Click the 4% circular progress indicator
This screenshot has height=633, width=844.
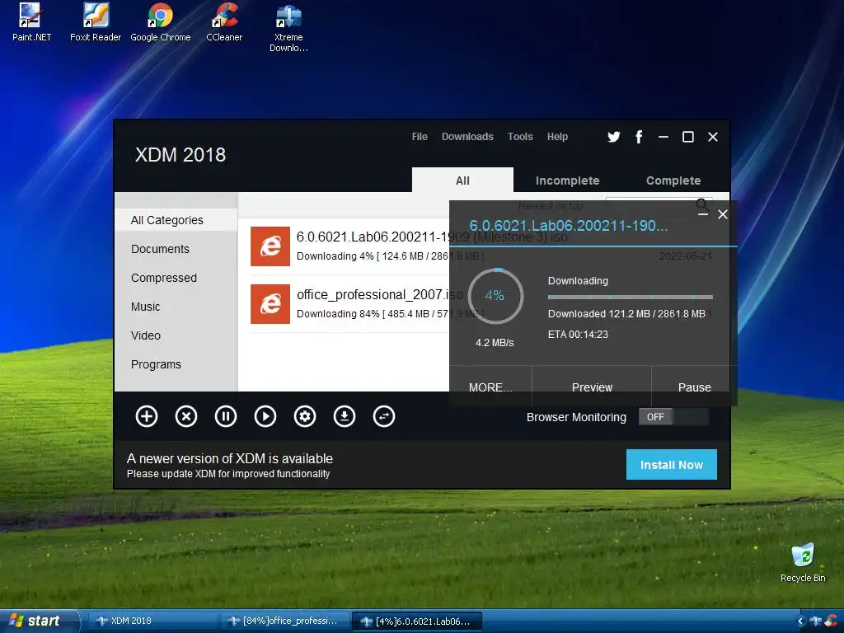[495, 296]
